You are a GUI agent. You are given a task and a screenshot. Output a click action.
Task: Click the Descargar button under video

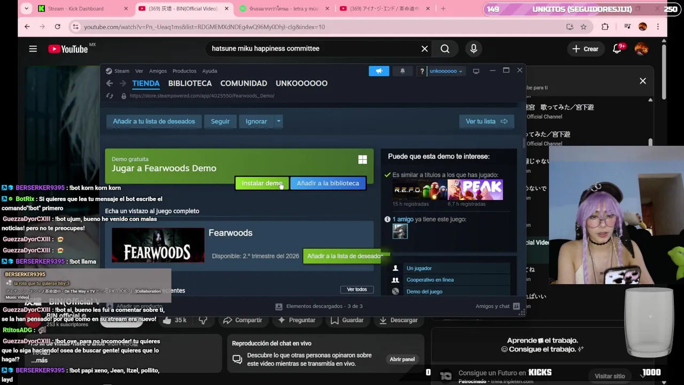coord(398,320)
